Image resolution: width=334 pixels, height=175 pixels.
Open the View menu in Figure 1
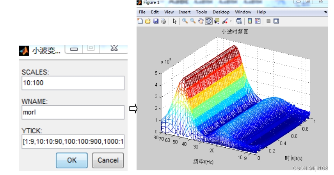tap(169, 12)
